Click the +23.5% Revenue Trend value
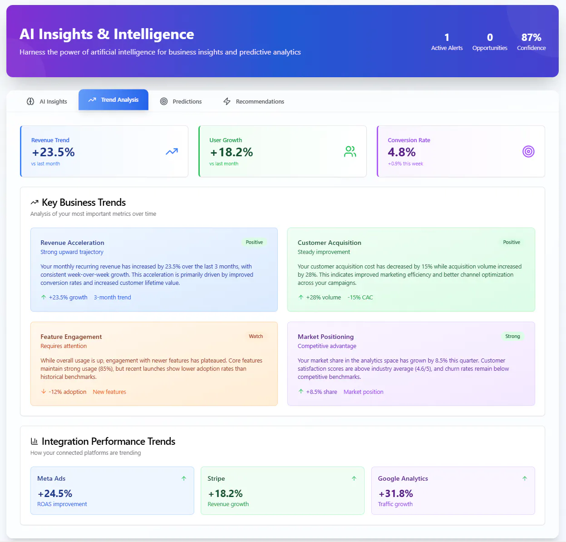Viewport: 566px width, 542px height. (53, 152)
